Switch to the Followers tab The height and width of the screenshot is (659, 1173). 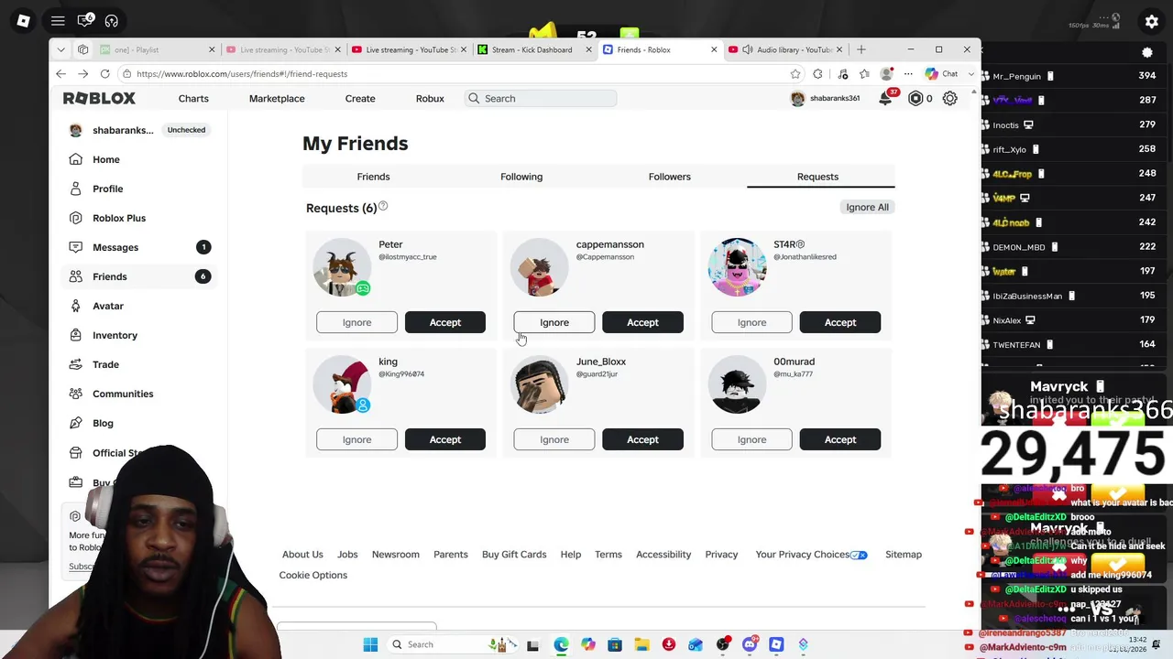[670, 177]
